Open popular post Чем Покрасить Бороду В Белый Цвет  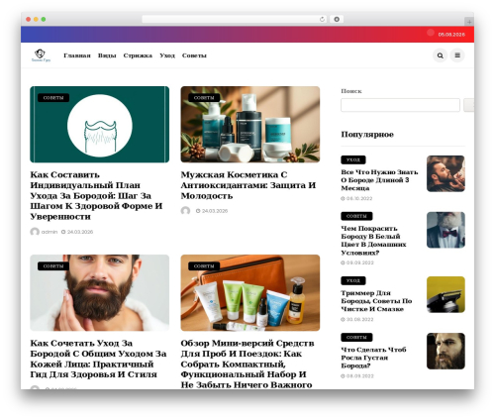[x=373, y=241]
